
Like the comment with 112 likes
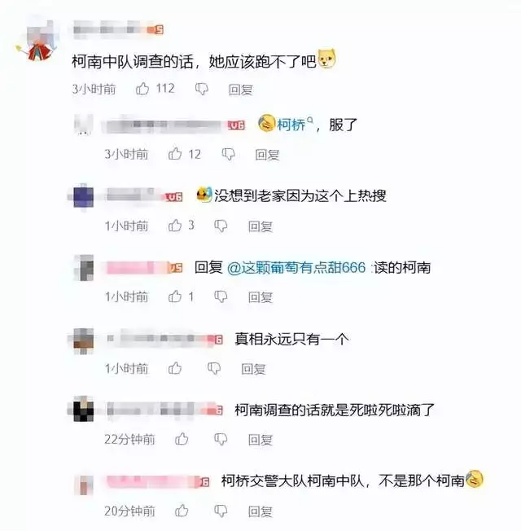(142, 89)
